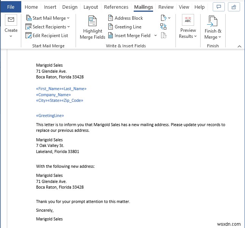Select the Mailings tab
Screen dimensions: 245x228
tap(144, 7)
